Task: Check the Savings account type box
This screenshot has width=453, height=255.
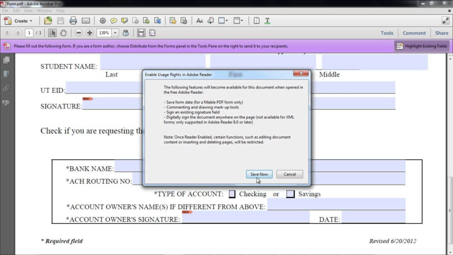Action: (x=290, y=194)
